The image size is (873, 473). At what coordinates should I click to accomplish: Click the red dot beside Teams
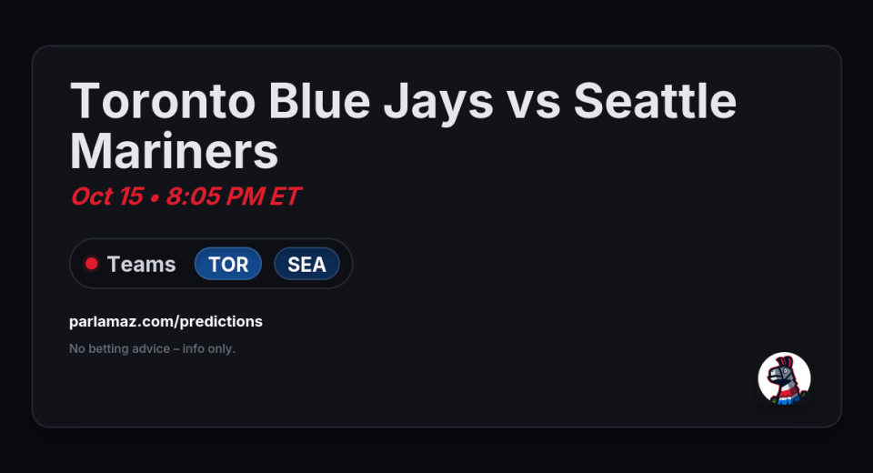91,264
